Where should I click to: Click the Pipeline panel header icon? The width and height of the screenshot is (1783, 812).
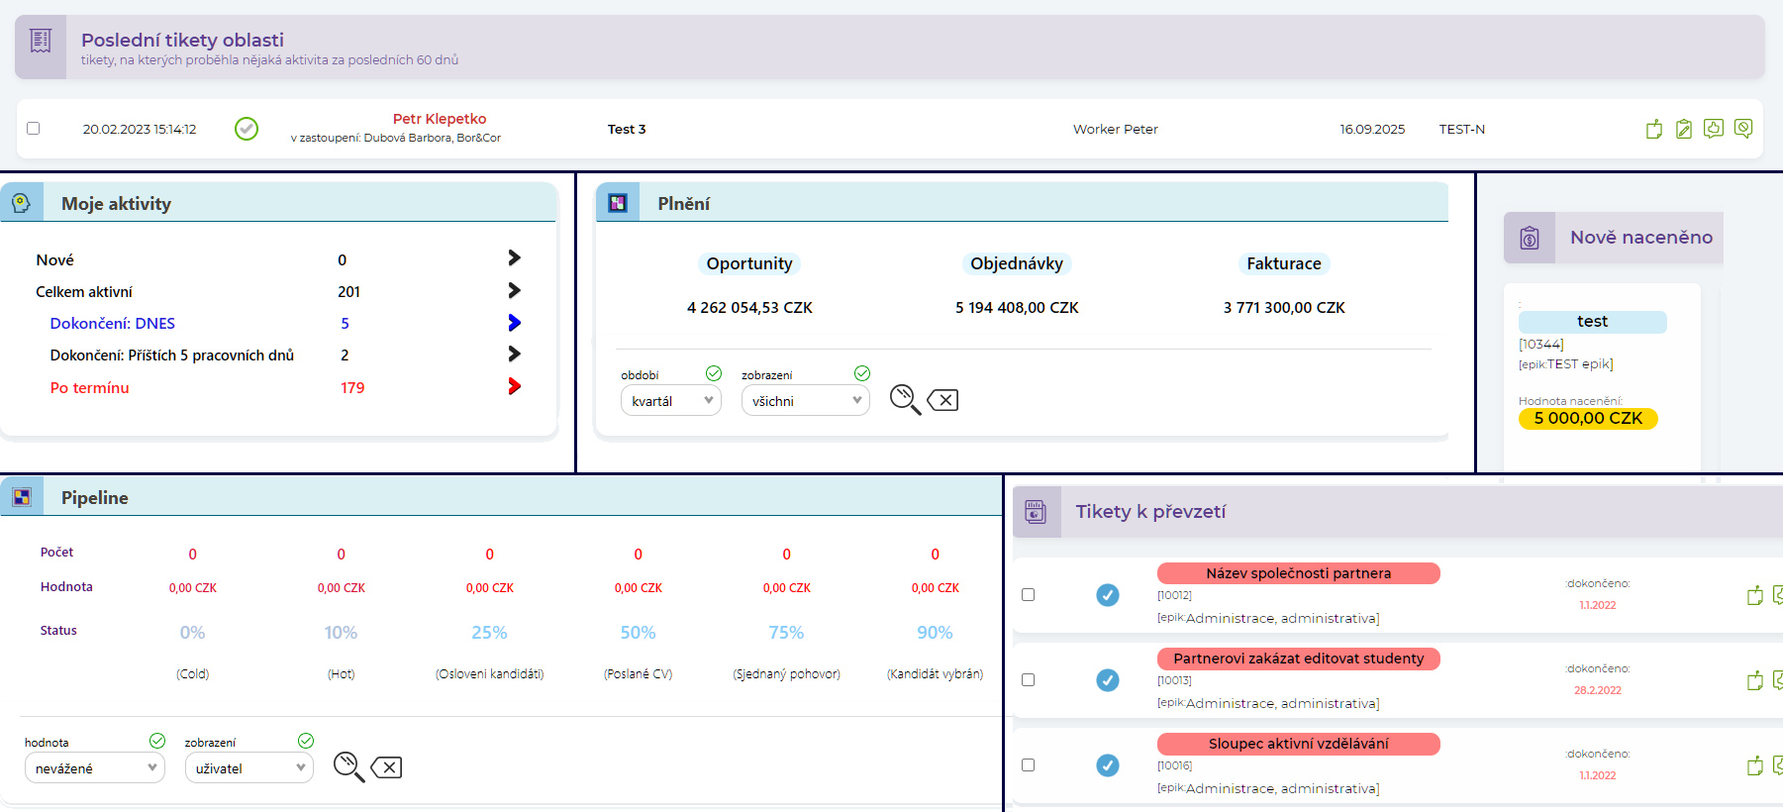[22, 497]
